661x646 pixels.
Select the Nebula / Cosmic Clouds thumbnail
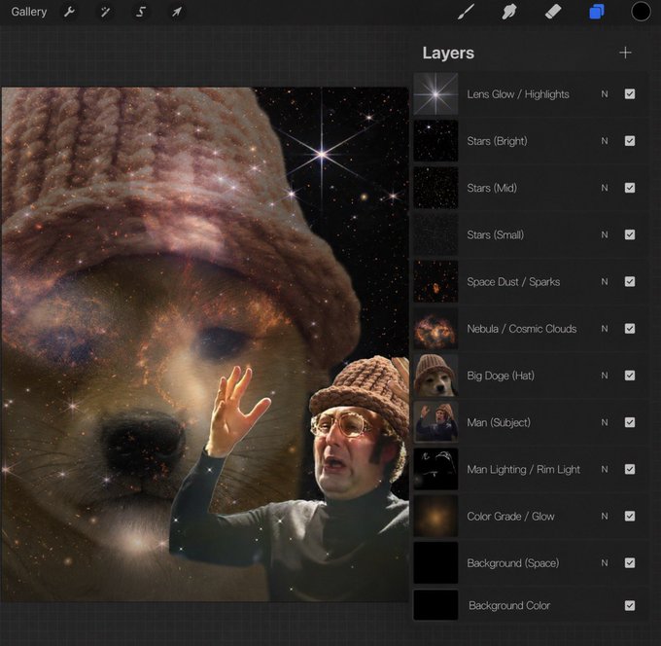click(x=435, y=328)
